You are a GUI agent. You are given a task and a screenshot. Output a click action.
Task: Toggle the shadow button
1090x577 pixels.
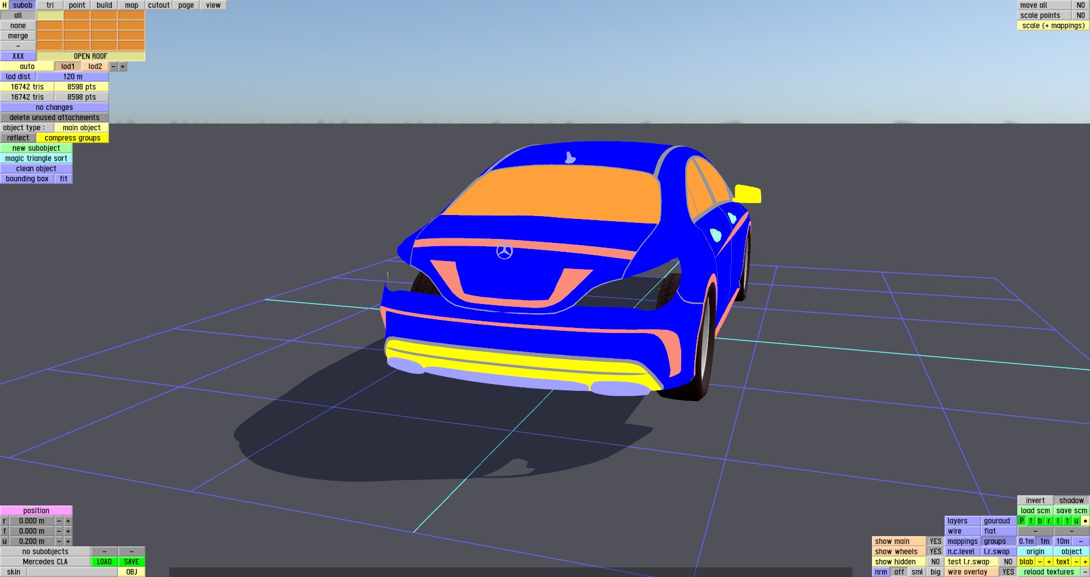tap(1072, 500)
